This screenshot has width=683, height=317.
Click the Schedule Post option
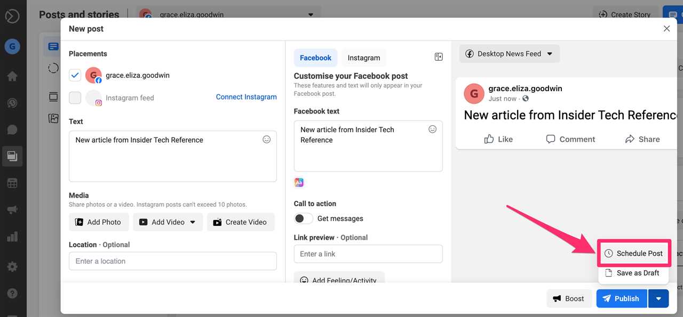pyautogui.click(x=634, y=253)
